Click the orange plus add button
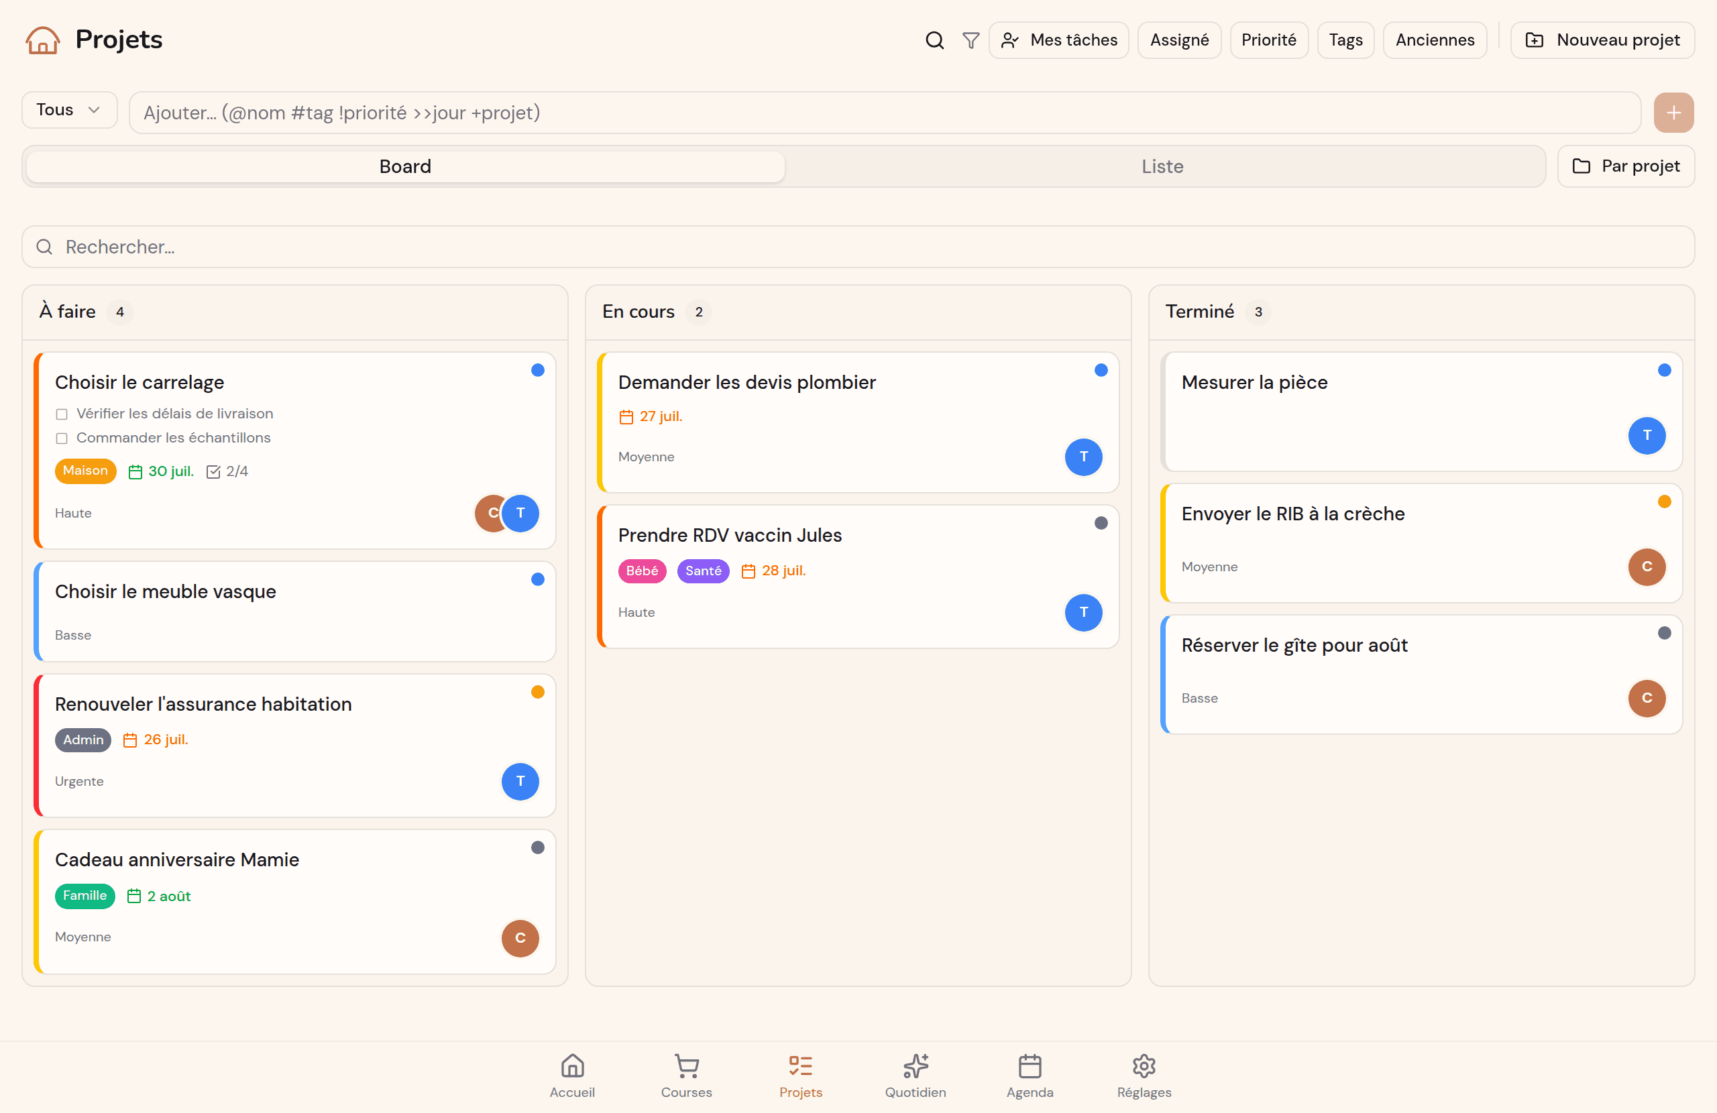The height and width of the screenshot is (1113, 1717). point(1673,113)
